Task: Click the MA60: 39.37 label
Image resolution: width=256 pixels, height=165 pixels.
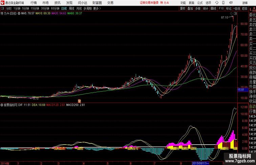Action: click(74, 14)
